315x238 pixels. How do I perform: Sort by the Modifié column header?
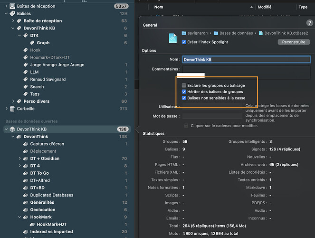click(x=264, y=7)
